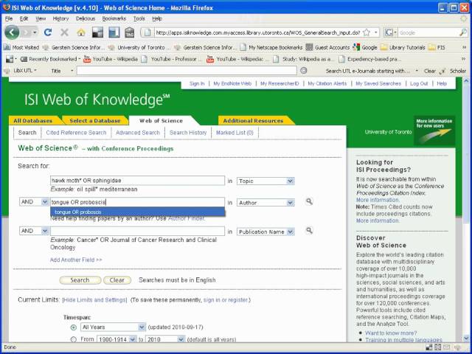Open the Guest Accounts bookmark
Viewport: 472px width, 354px height.
(327, 47)
